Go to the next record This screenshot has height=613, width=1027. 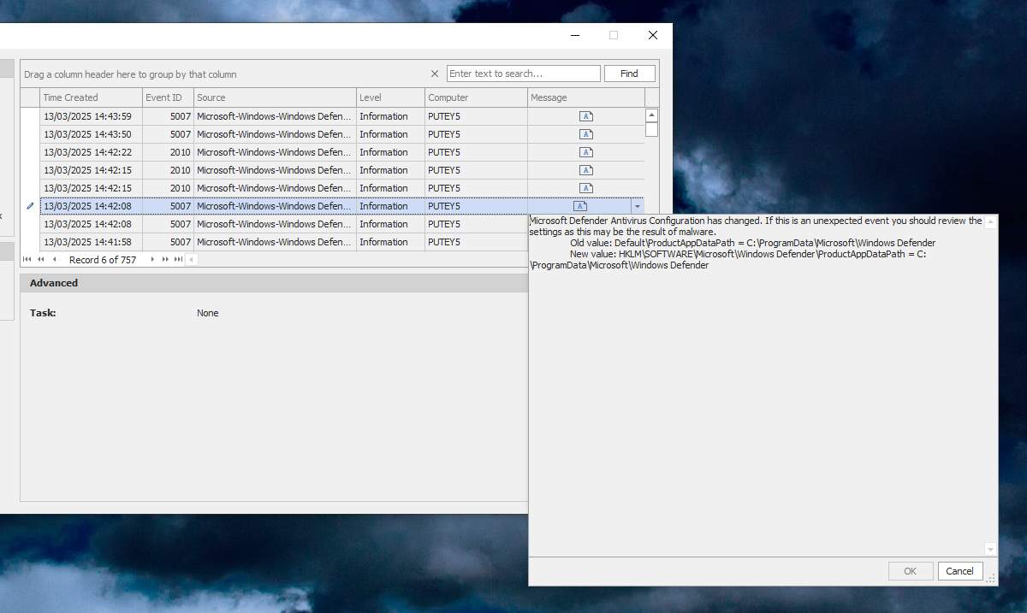pyautogui.click(x=152, y=259)
